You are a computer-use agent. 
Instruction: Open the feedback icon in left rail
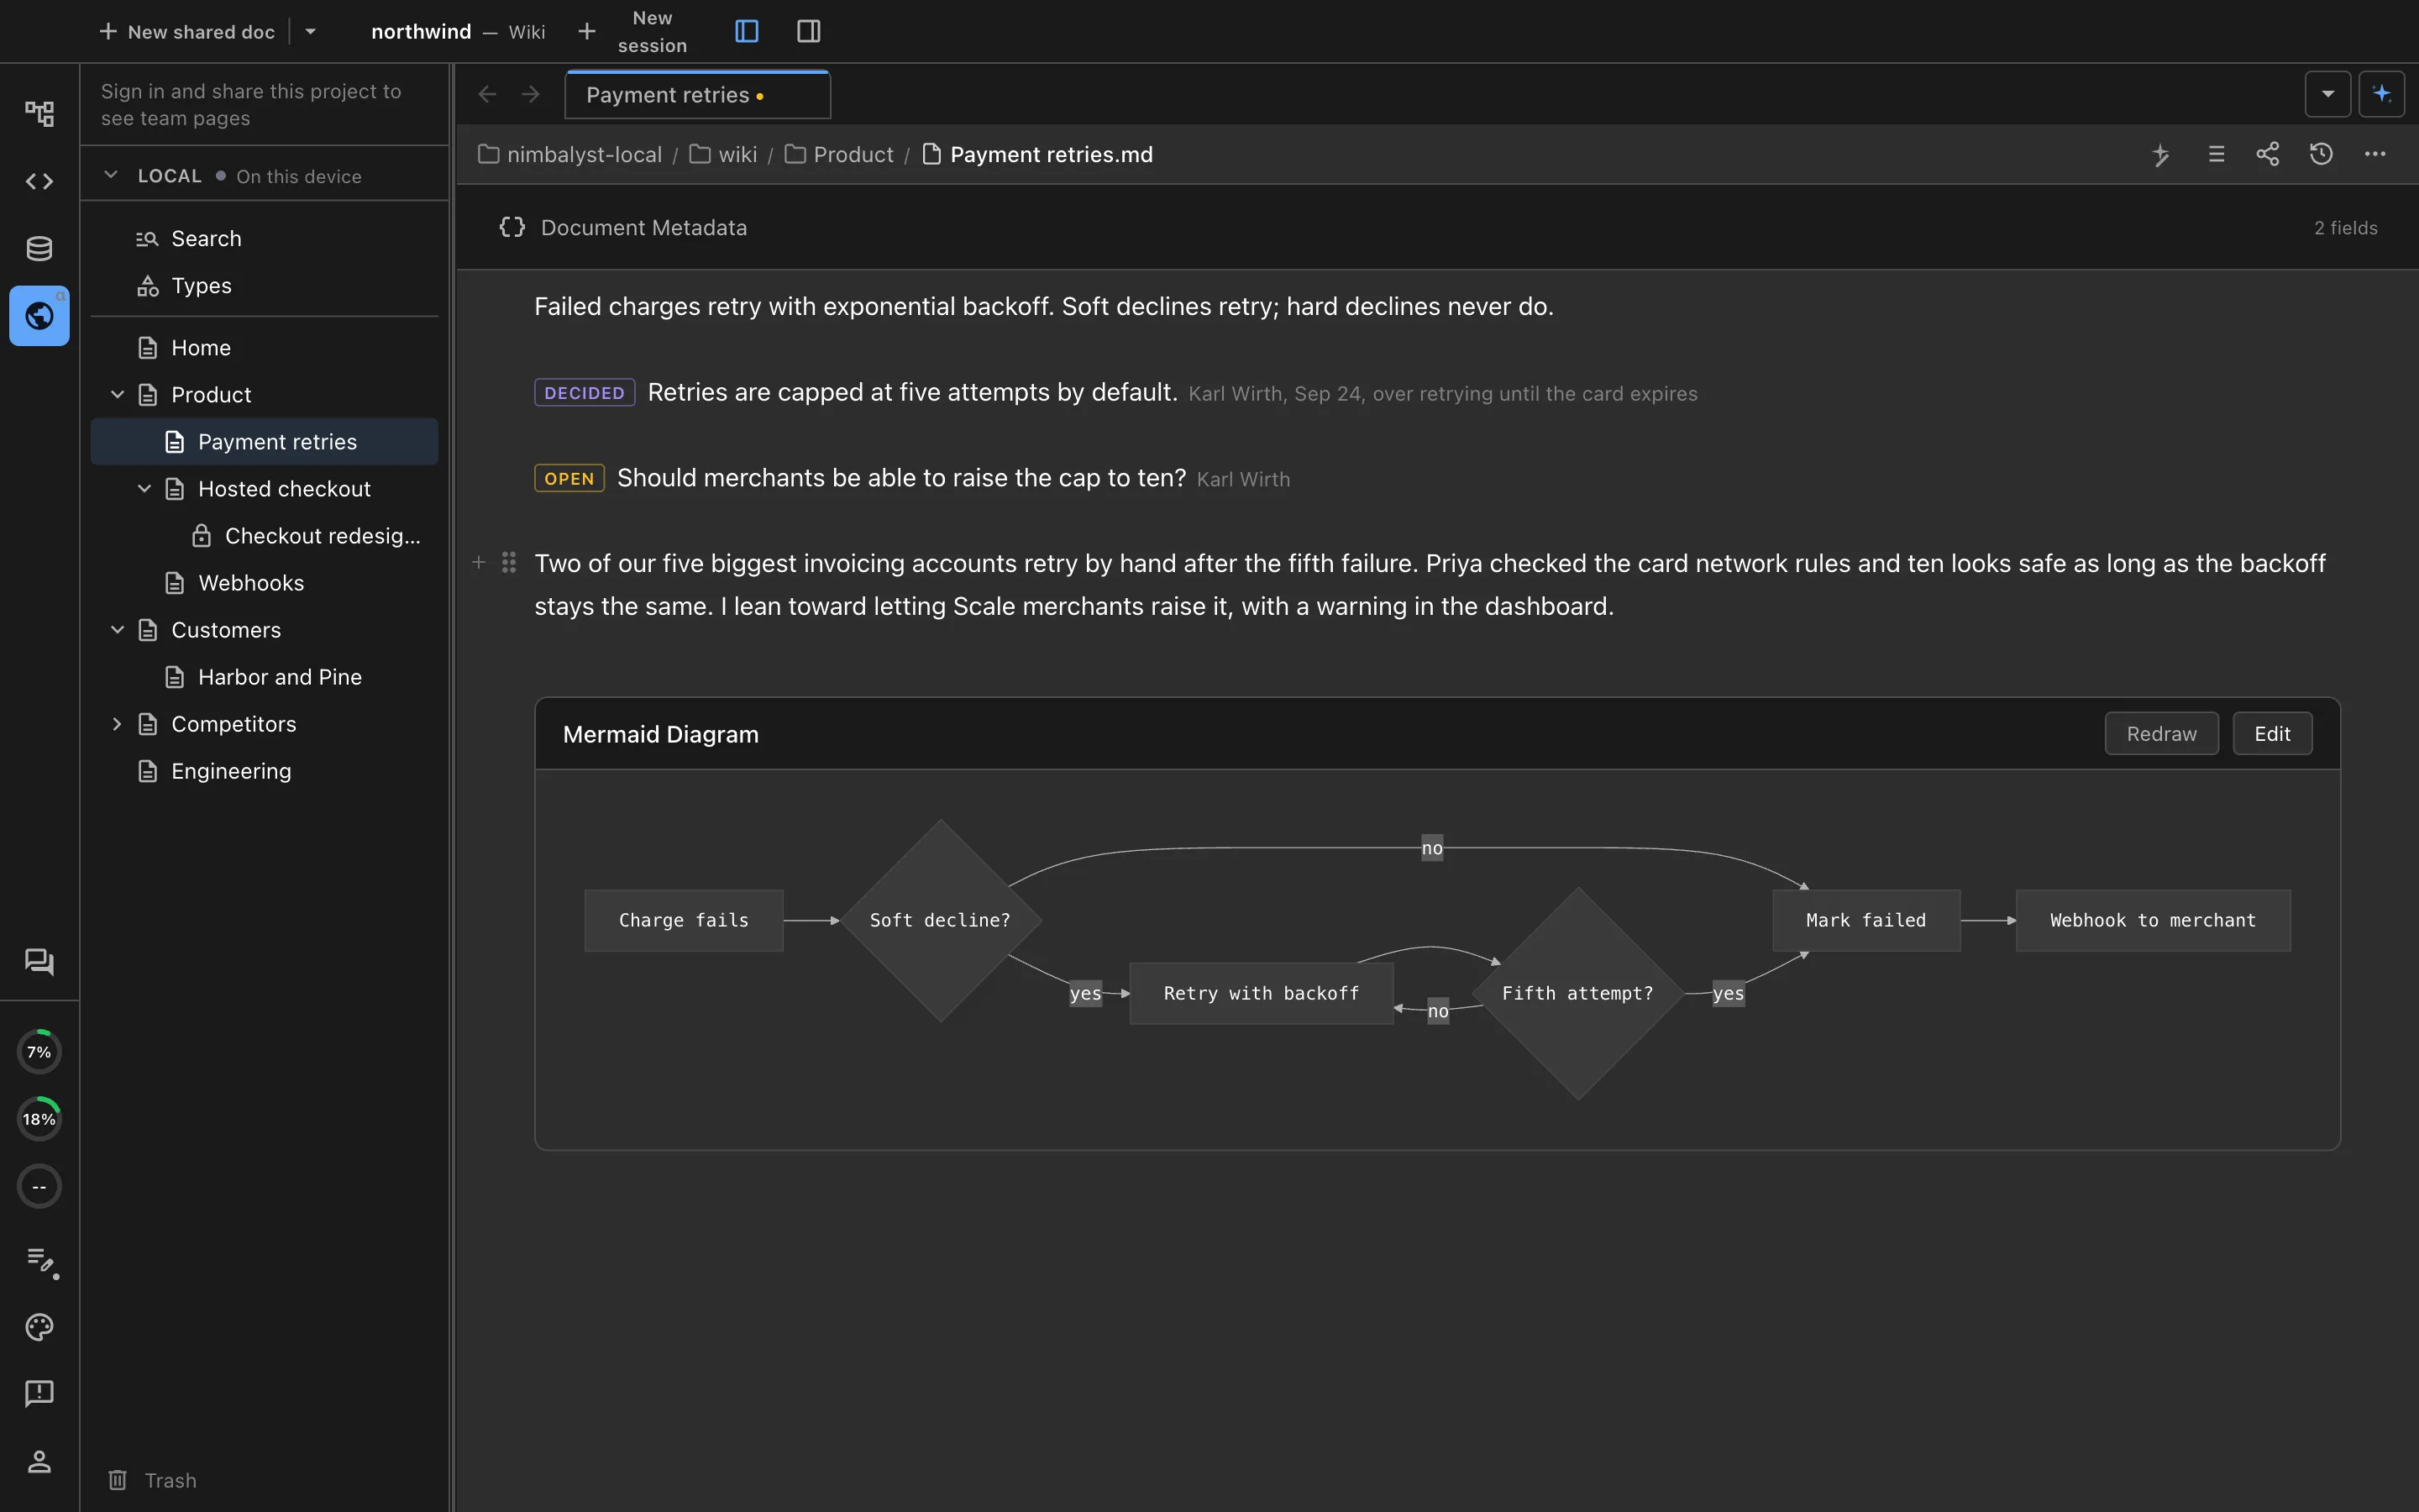39,1393
